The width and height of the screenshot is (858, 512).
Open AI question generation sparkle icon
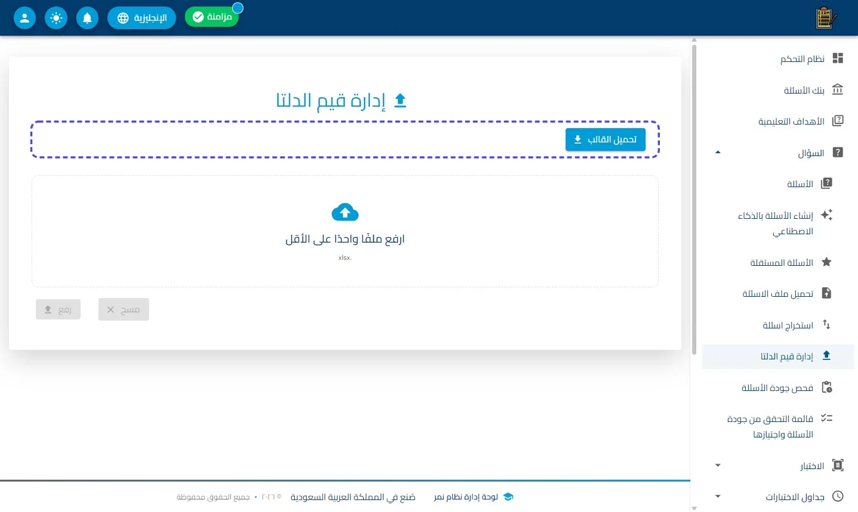[826, 215]
